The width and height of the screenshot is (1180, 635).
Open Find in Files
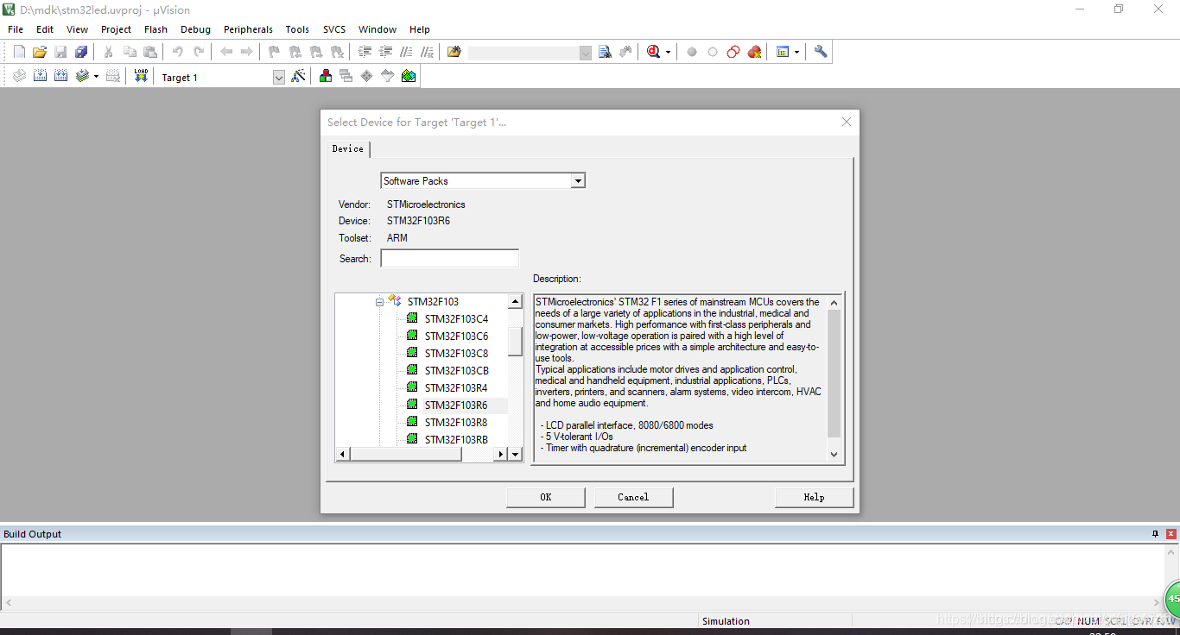pyautogui.click(x=454, y=52)
